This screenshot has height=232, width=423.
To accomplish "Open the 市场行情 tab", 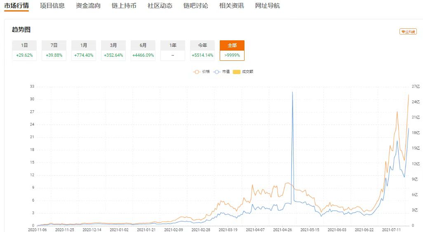I will click(x=16, y=6).
